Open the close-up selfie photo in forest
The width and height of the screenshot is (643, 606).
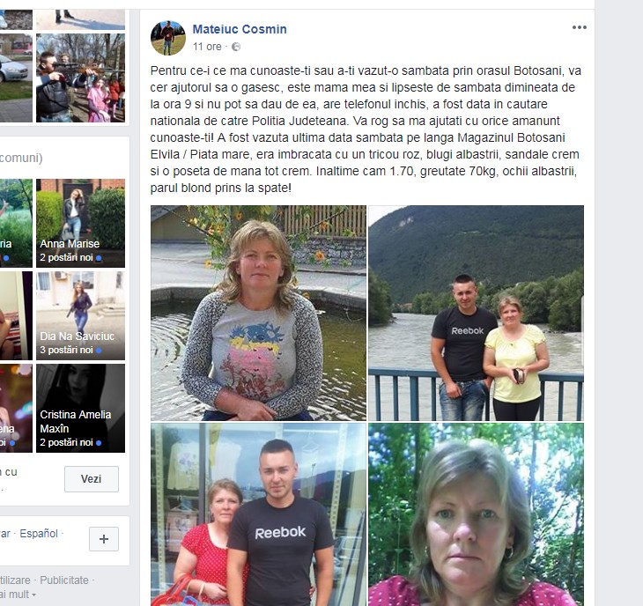tap(476, 514)
